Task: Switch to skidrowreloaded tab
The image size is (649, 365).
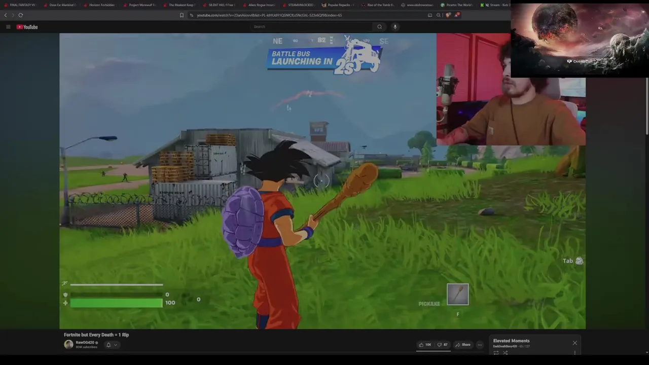Action: pos(417,5)
